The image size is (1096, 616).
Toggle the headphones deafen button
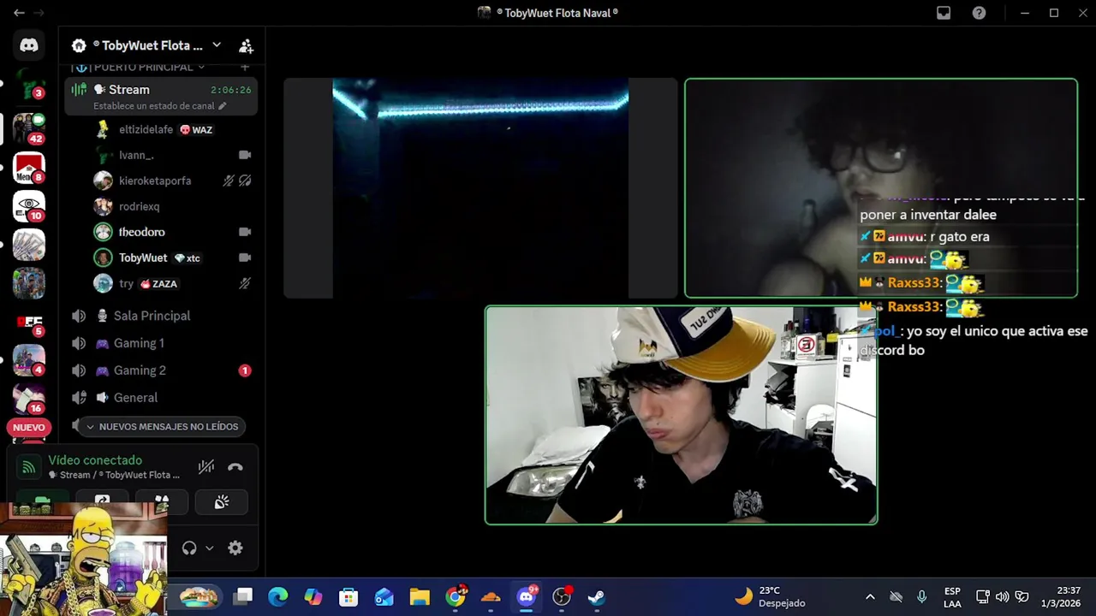[189, 548]
